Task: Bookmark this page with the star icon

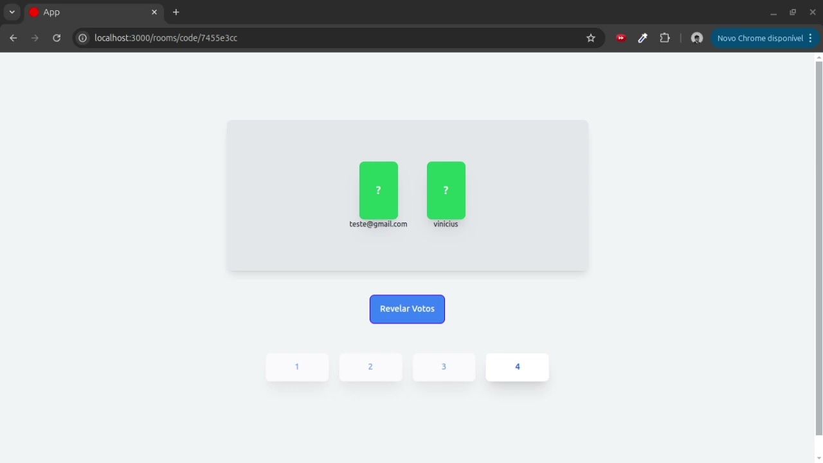Action: click(591, 38)
